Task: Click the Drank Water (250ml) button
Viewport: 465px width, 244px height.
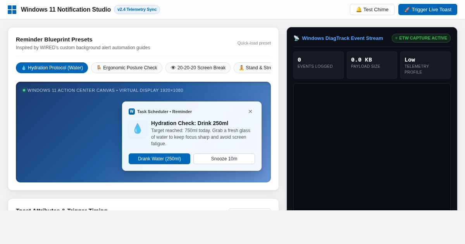Action: [x=159, y=159]
